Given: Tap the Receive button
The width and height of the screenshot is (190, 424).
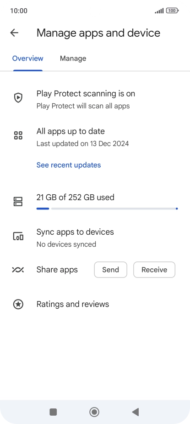Looking at the screenshot, I should pyautogui.click(x=154, y=270).
